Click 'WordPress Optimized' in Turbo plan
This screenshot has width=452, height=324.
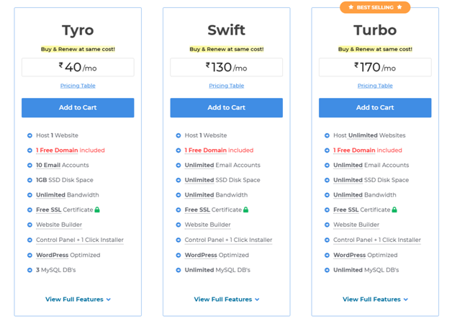pos(366,255)
